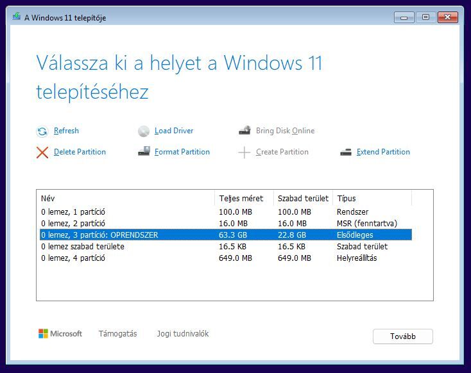Screen dimensions: 471x373
Task: Open the Jogi tudnivalók link
Action: tap(183, 334)
